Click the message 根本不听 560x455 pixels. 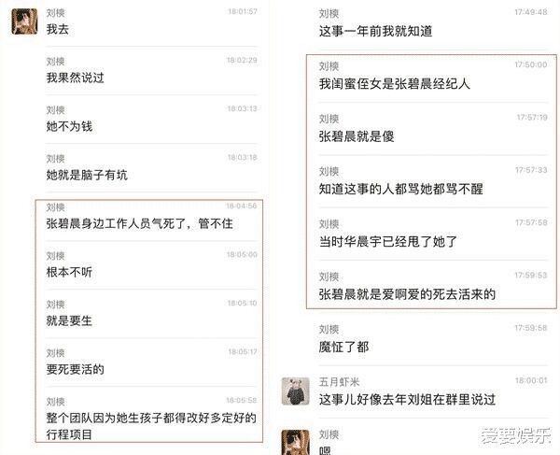(x=69, y=272)
